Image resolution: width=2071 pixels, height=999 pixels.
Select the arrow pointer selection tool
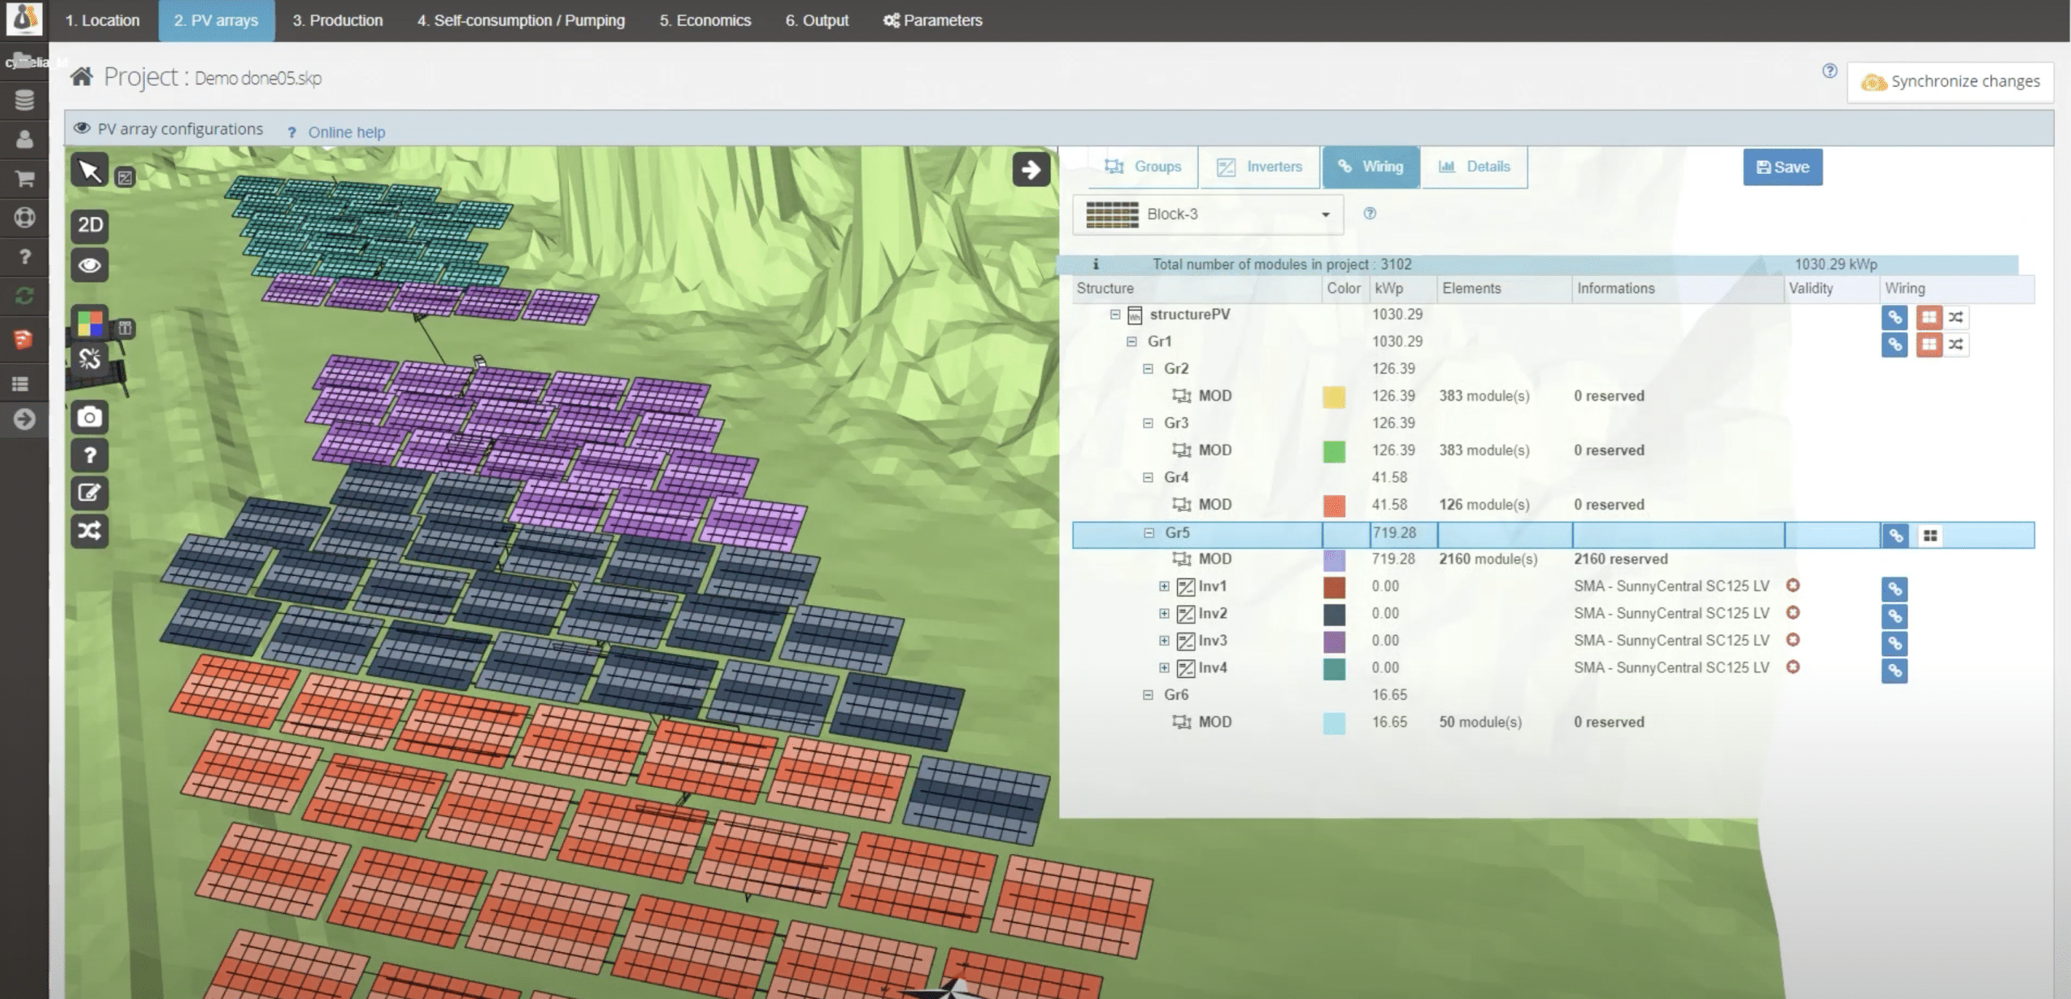click(89, 171)
